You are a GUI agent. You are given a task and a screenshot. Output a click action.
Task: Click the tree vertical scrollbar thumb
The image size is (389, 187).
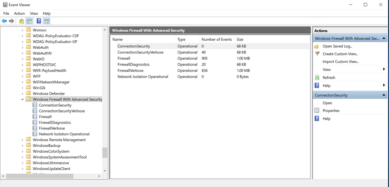(x=105, y=152)
